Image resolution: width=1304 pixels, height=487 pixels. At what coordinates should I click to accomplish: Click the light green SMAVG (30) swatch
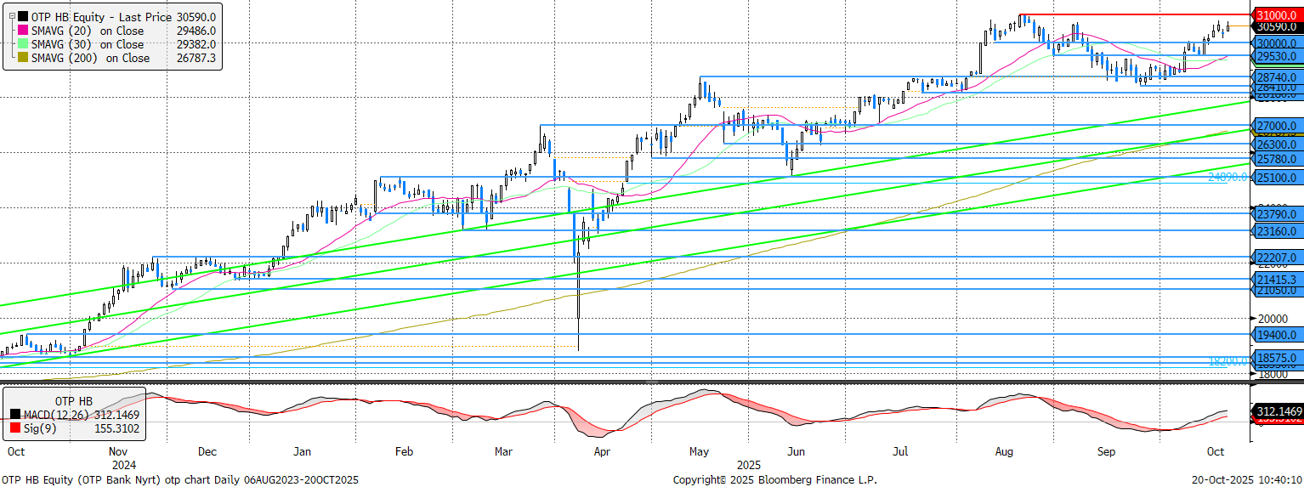(22, 44)
